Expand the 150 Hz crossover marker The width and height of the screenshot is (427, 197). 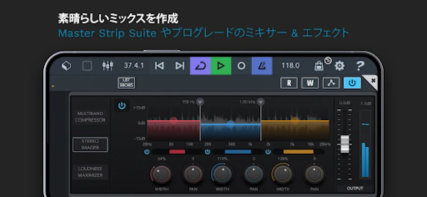tap(200, 102)
